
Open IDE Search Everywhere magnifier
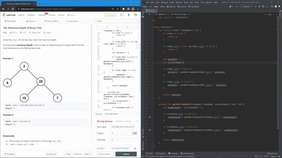(272, 7)
